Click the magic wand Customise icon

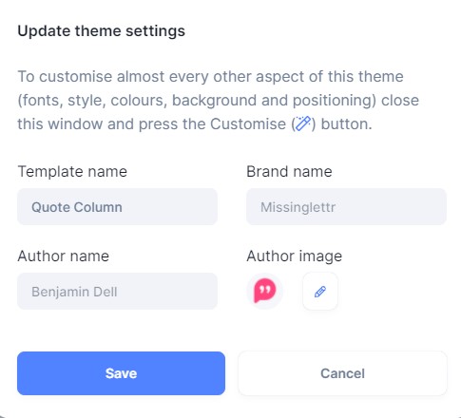[303, 123]
